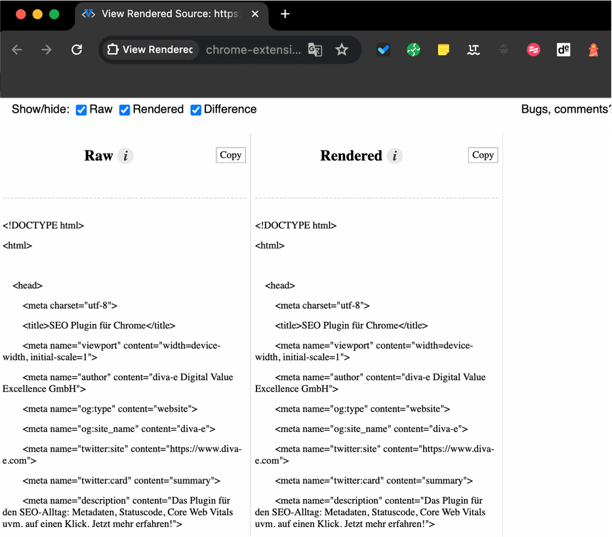This screenshot has width=612, height=537.
Task: Click the macOS red close window button
Action: click(x=21, y=14)
